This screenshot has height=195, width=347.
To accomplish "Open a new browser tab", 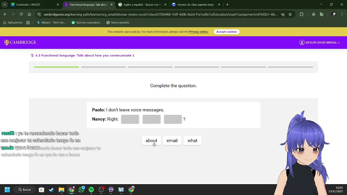I will click(227, 5).
